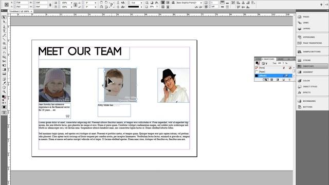Select the Pencil tool
Screen dimensions: 329x185
(4, 35)
